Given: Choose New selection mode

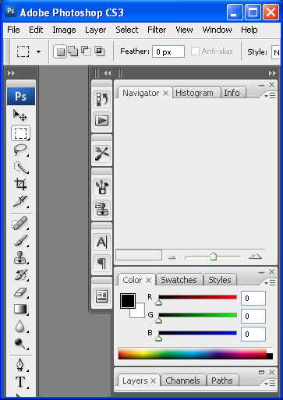Looking at the screenshot, I should pyautogui.click(x=60, y=51).
